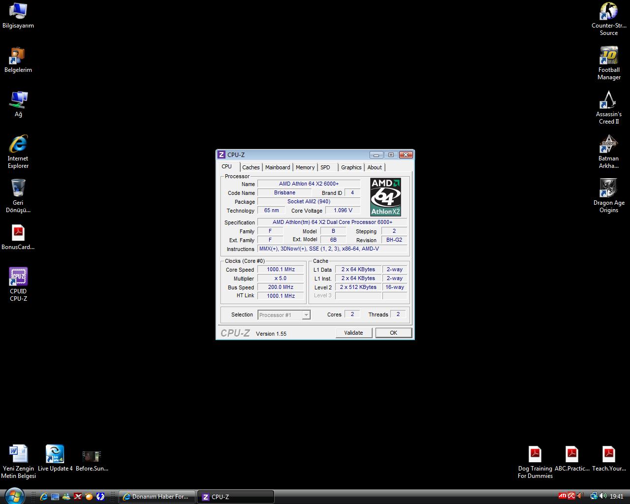Switch to the CPU tab
Screen dimensions: 630x504
pos(227,167)
